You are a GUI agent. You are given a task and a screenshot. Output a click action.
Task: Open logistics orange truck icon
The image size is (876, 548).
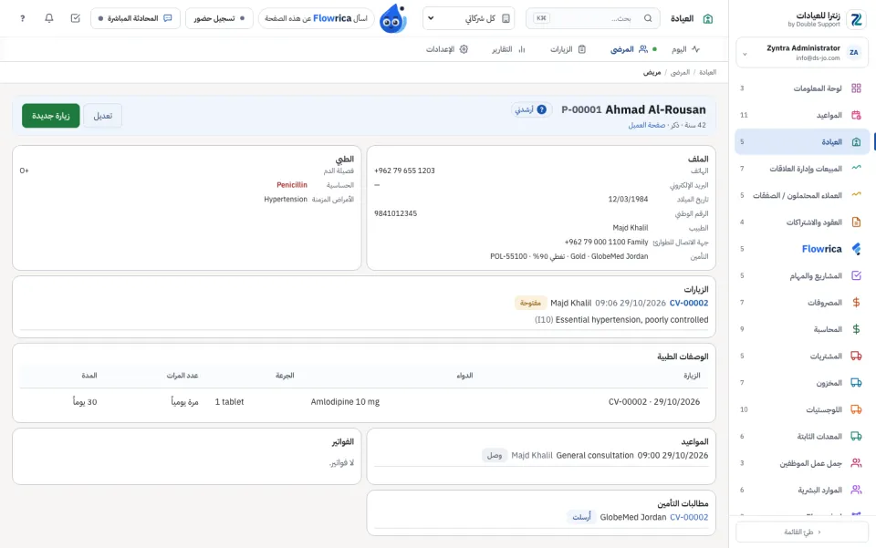pos(856,409)
